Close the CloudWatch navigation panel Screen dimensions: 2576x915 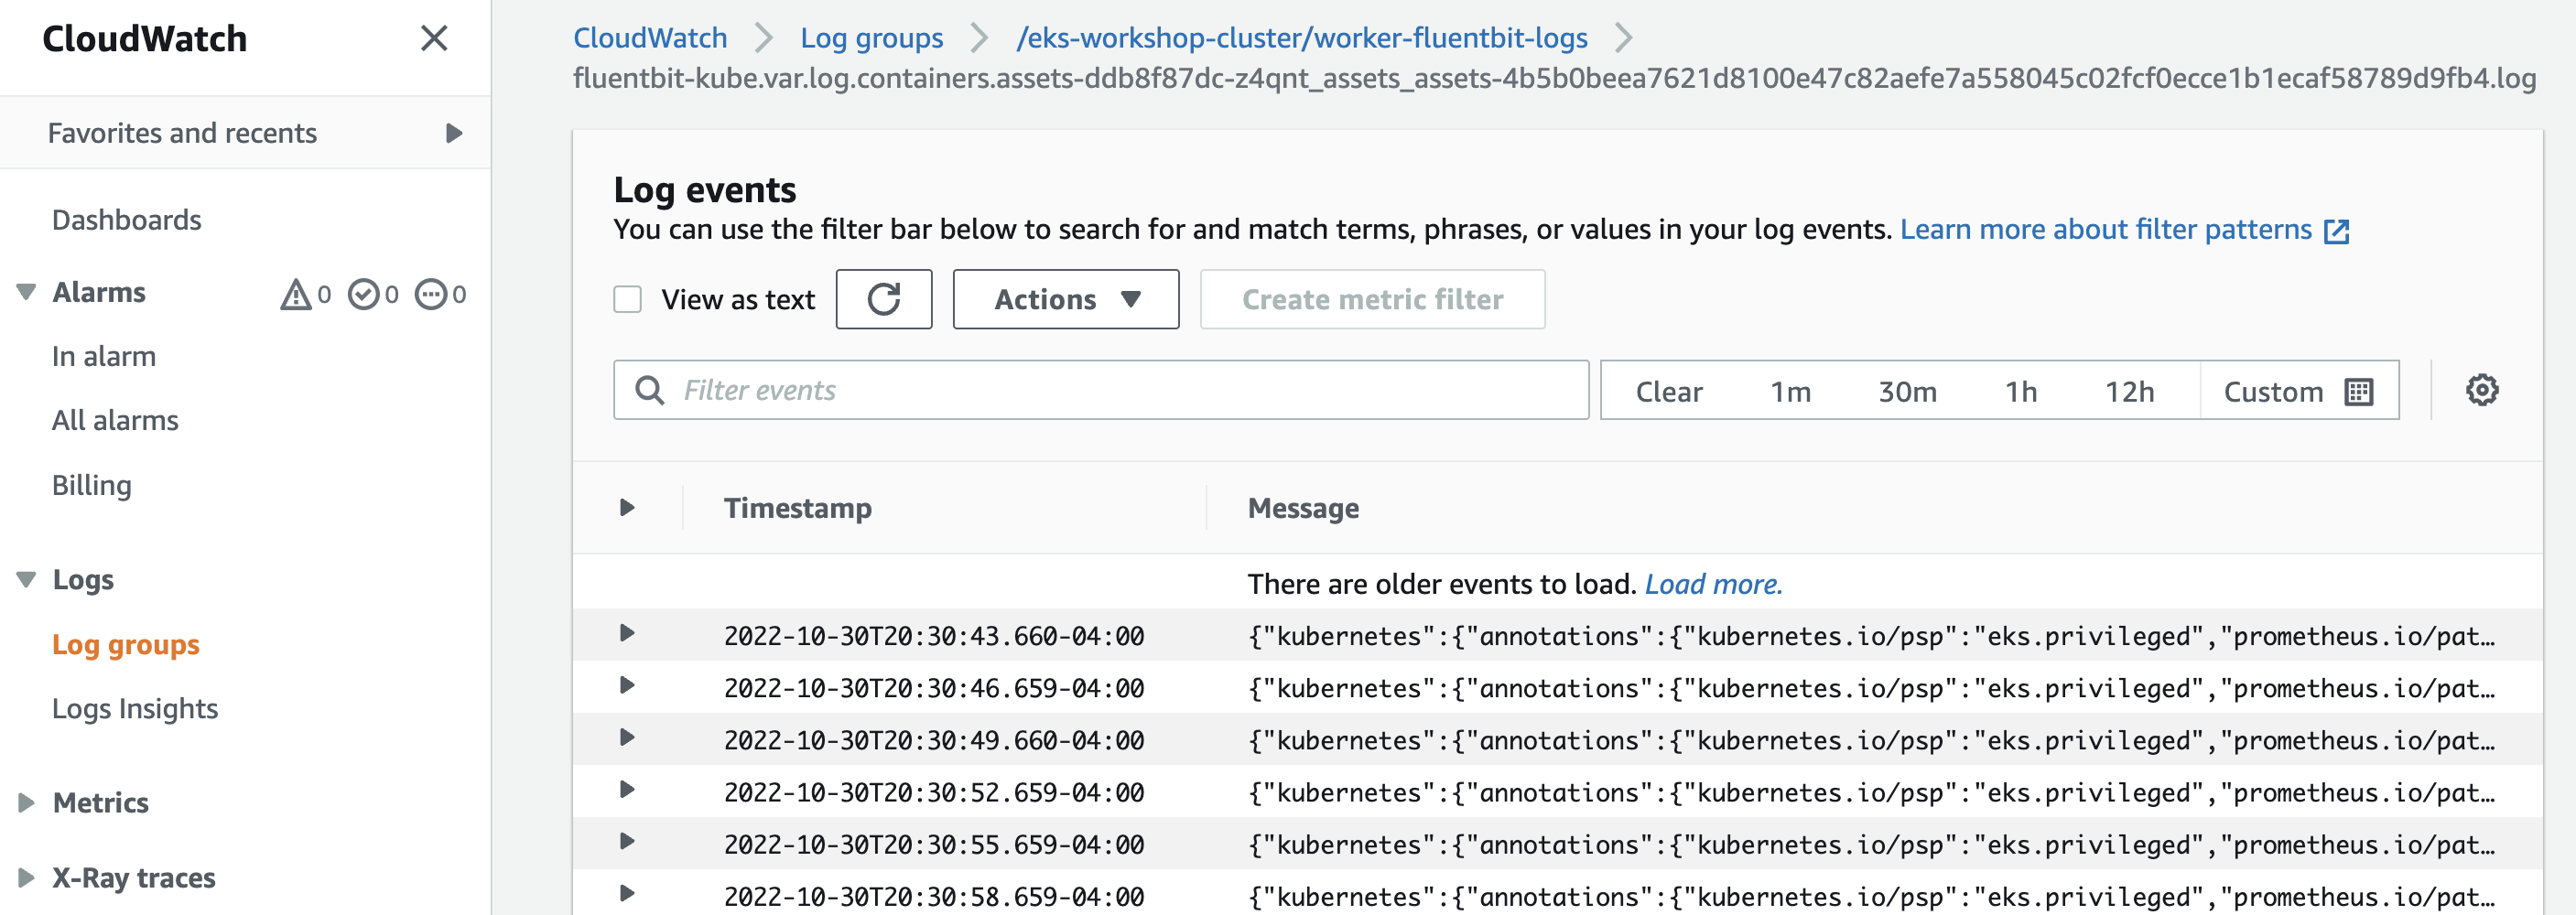tap(434, 39)
